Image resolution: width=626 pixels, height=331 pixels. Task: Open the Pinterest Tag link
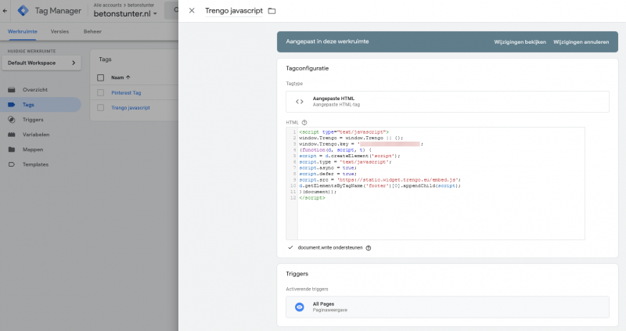(126, 92)
